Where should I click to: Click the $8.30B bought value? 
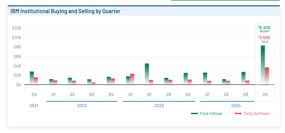pos(264,28)
